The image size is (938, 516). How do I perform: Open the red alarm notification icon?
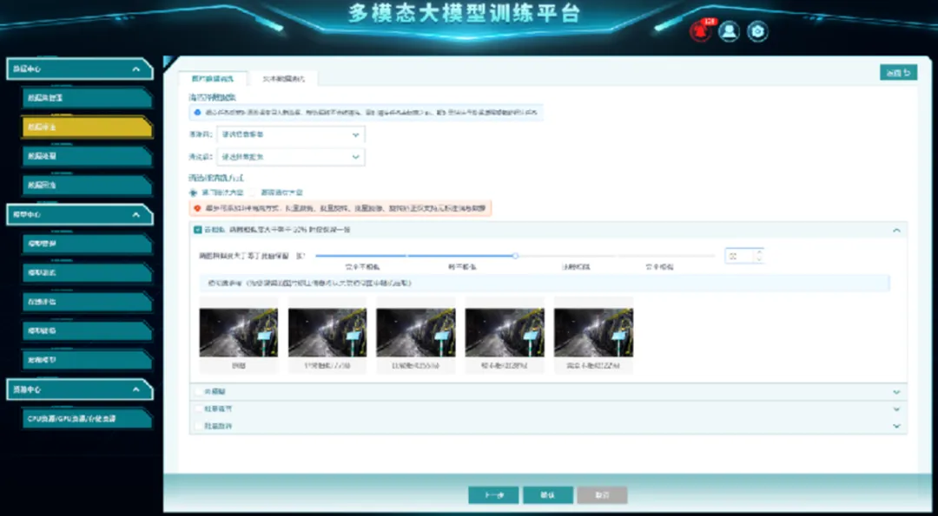[x=700, y=32]
